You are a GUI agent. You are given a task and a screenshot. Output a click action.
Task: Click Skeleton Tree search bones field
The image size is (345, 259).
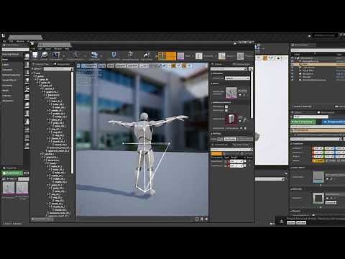coord(57,69)
